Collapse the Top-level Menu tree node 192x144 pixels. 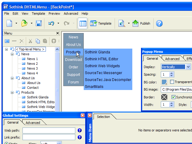[6, 49]
